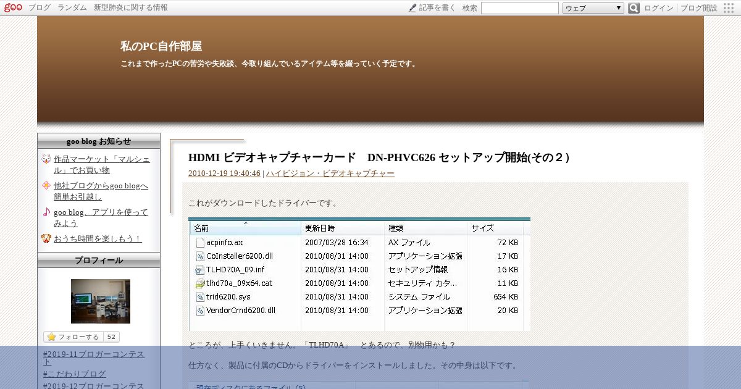Click the follower count 52
Screen dimensions: 741x389
tap(111, 337)
